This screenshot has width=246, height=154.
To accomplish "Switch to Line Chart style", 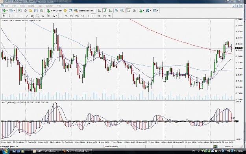I will [110, 11].
